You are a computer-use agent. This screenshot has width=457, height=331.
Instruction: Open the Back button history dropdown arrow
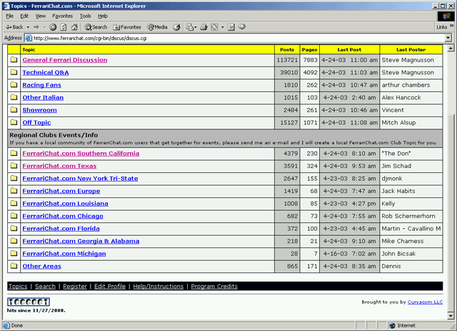(x=28, y=27)
